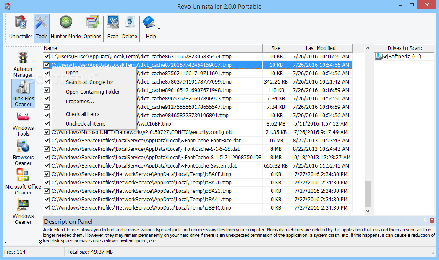Expand the Help dropdown arrow

[159, 29]
